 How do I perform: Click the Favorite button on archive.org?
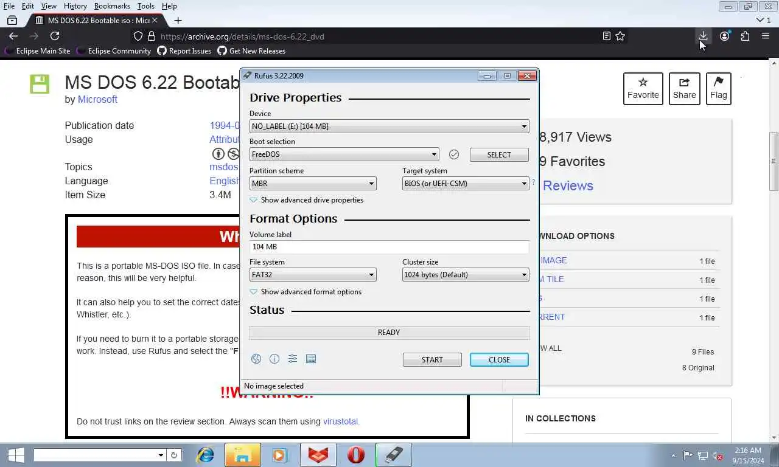[643, 89]
